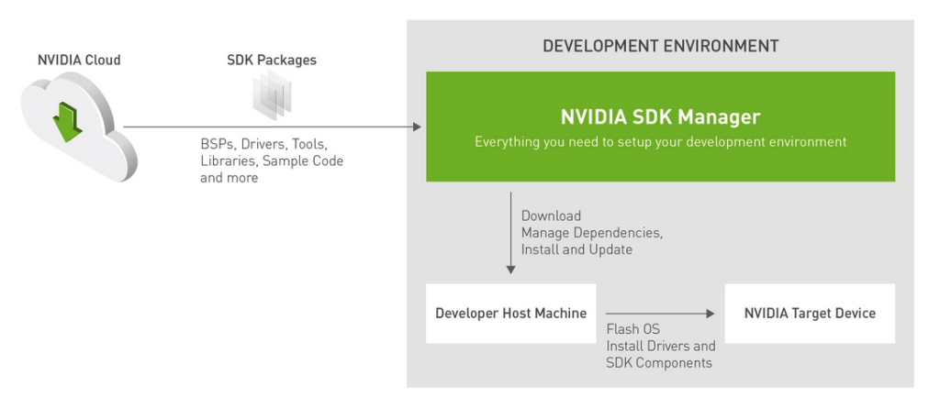Click the arrowhead pointing into NVIDIA SDK Manager
Screen dimensions: 940x420
(x=416, y=127)
